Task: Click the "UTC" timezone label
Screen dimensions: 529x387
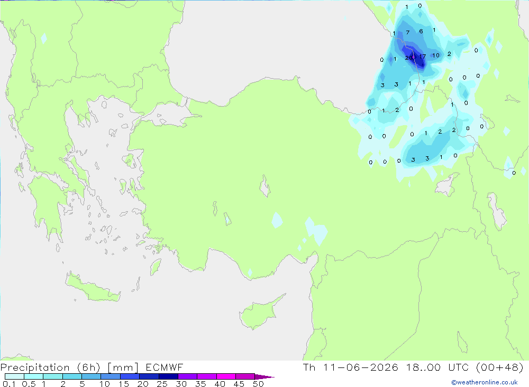Action: [459, 367]
